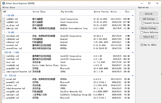Tick the zttap300.inf checkbox
The image size is (162, 103).
point(4,92)
